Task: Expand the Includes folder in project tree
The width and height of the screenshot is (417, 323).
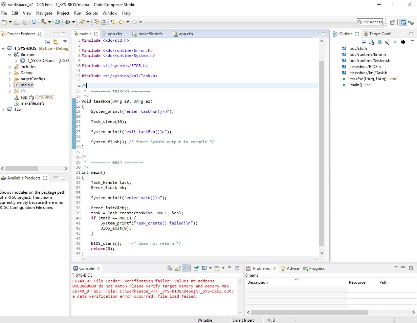Action: 9,67
